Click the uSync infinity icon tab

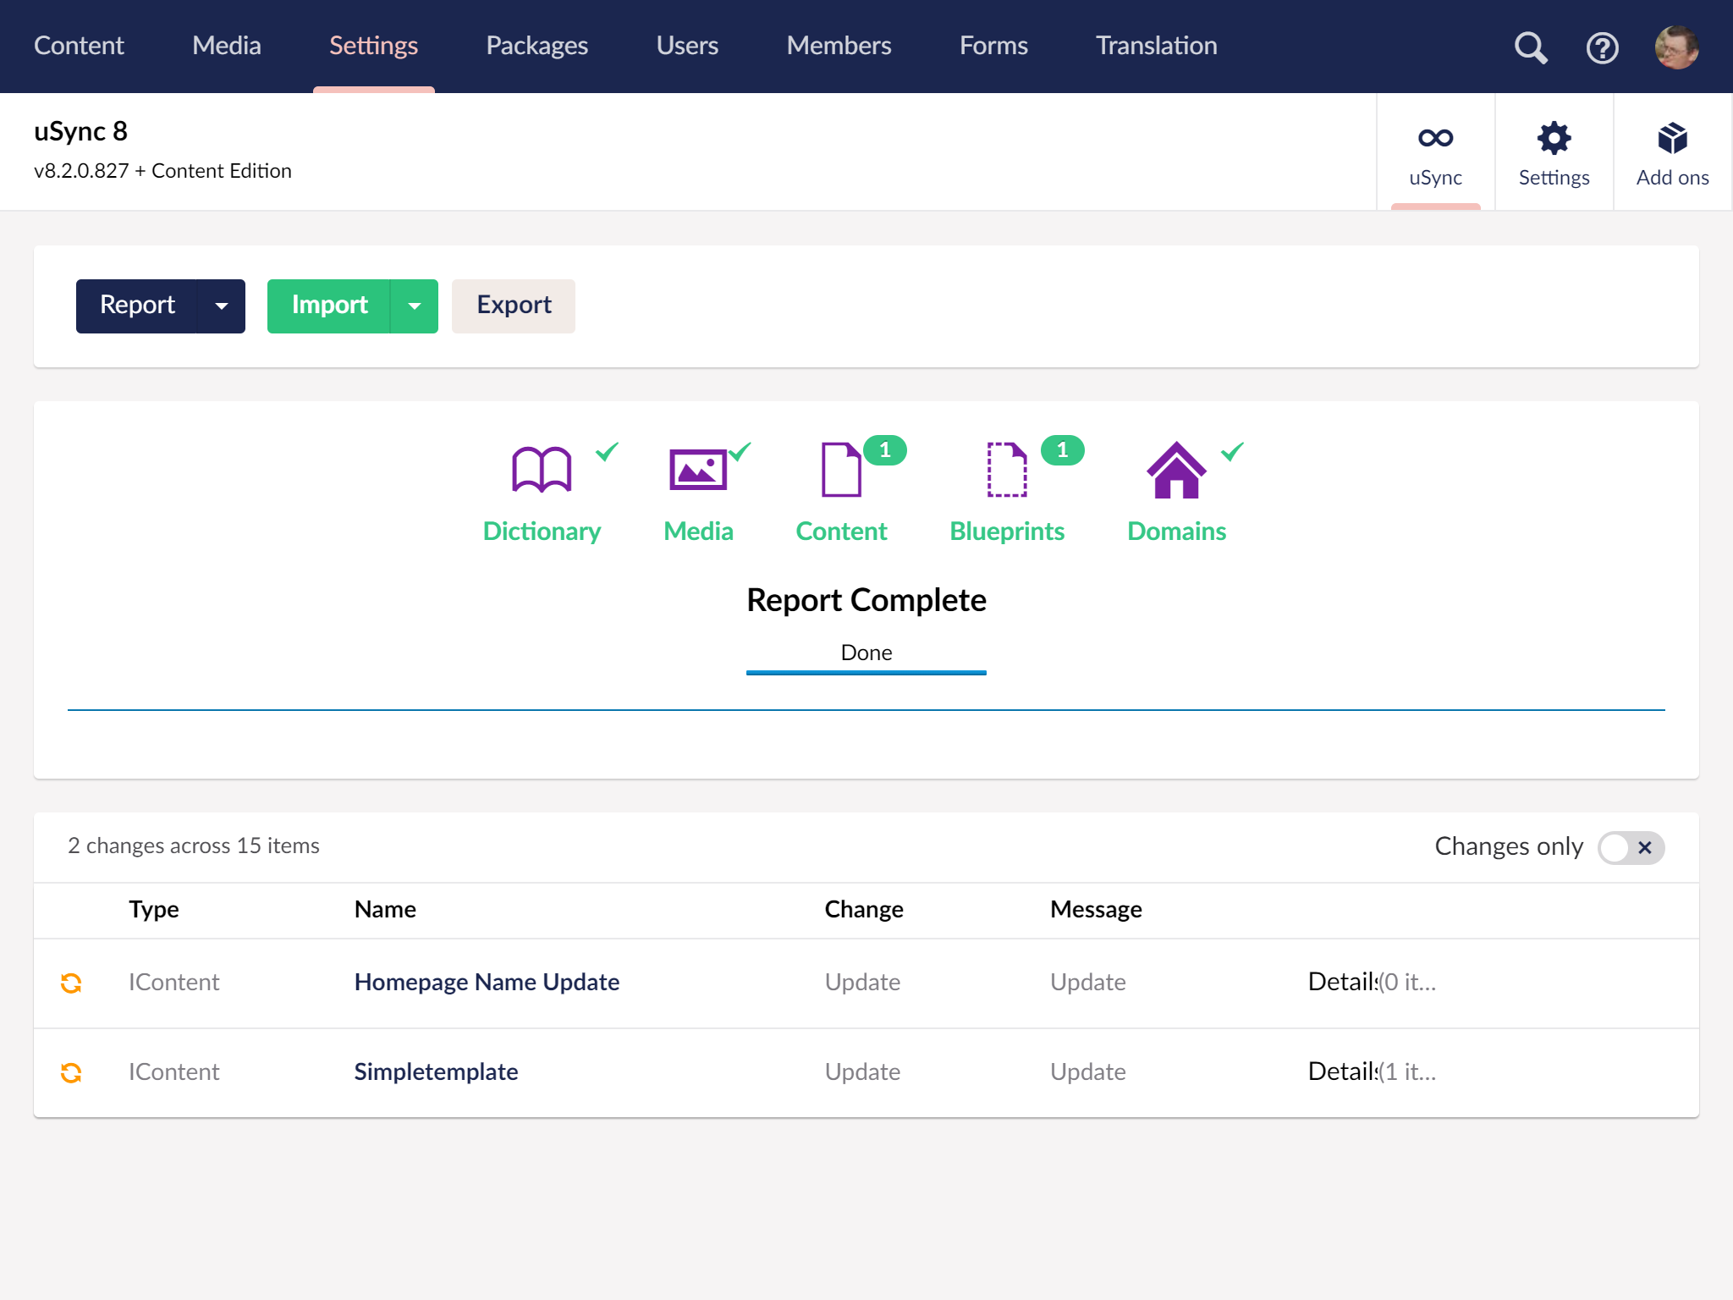point(1435,152)
